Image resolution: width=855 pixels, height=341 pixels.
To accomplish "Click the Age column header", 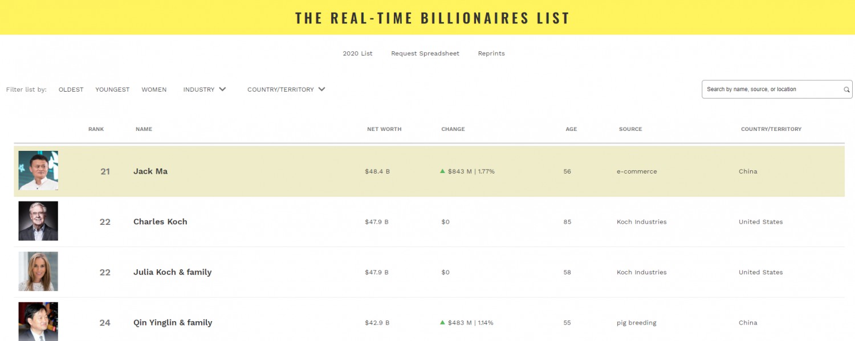I will [x=571, y=129].
